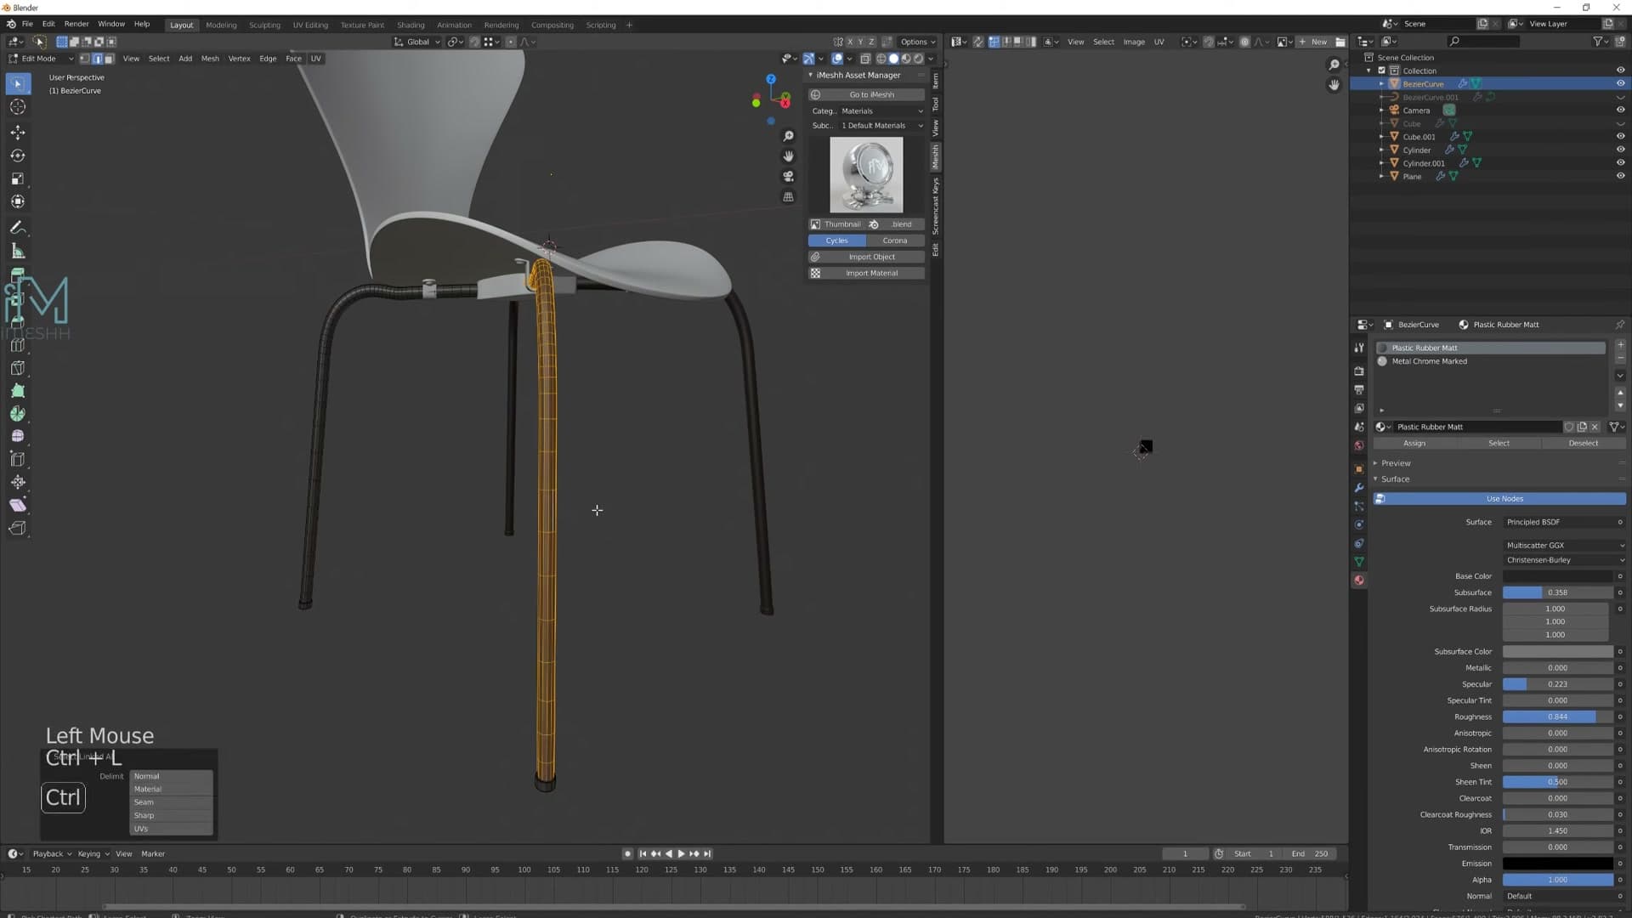
Task: Select the Smooth tool
Action: click(x=18, y=436)
